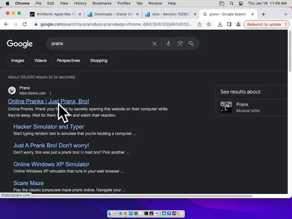This screenshot has width=292, height=219.
Task: Open the Hacker Simulator and Typer link
Action: click(x=48, y=127)
